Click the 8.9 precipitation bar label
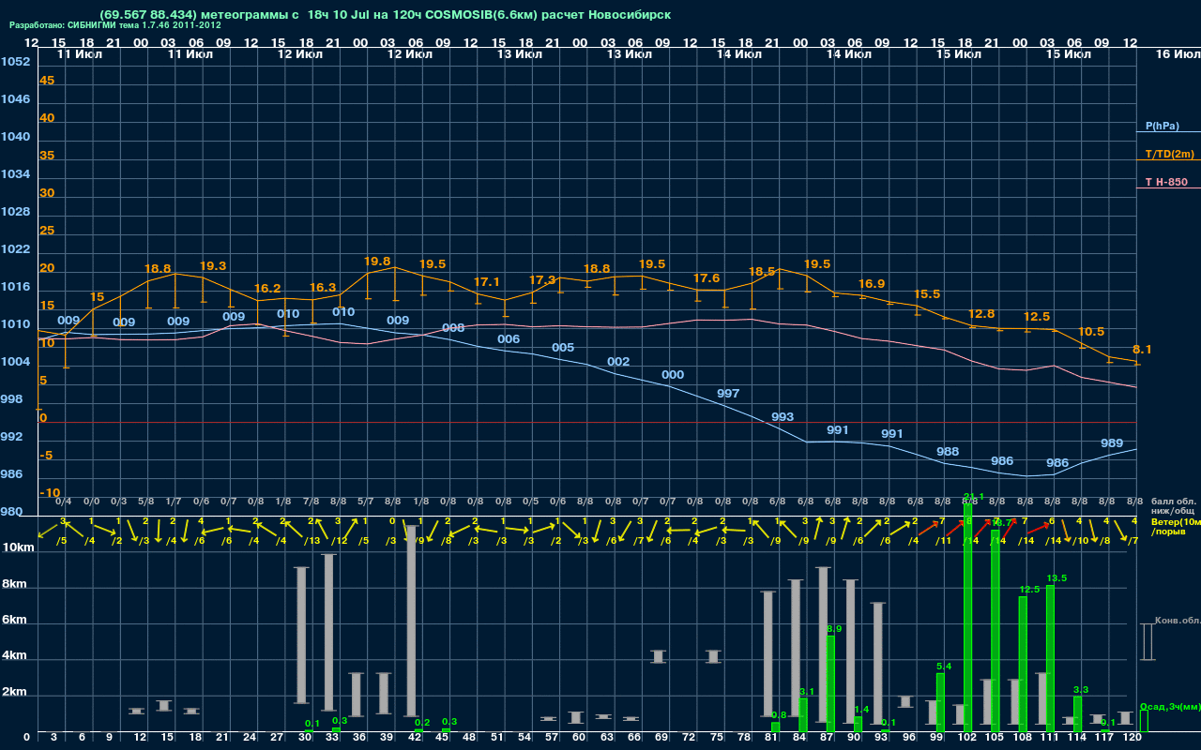 pos(834,629)
